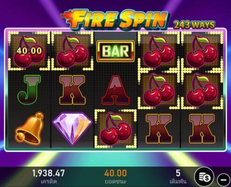Click the BAR symbol on the middle reel

pyautogui.click(x=116, y=51)
